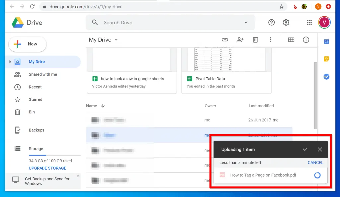
Task: Open Shared with me
Action: tap(43, 75)
